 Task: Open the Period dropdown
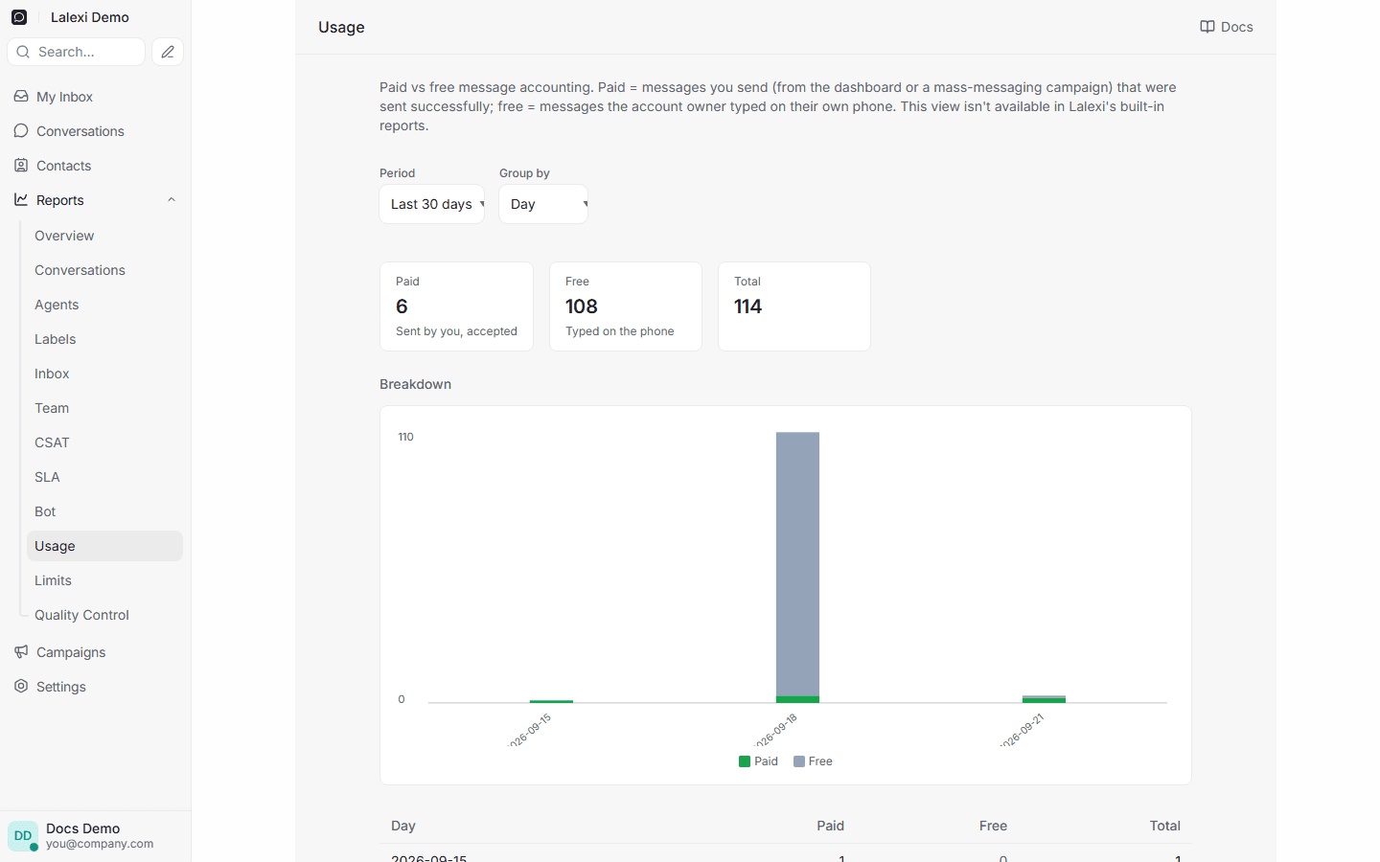click(x=432, y=204)
